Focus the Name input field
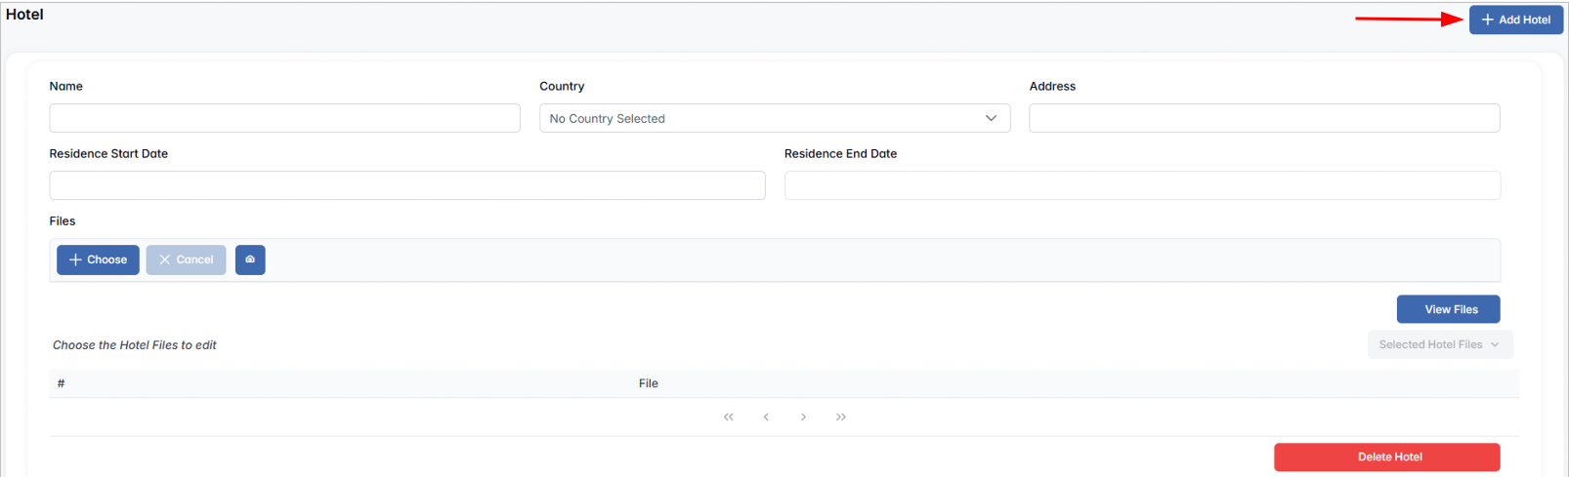 click(284, 118)
